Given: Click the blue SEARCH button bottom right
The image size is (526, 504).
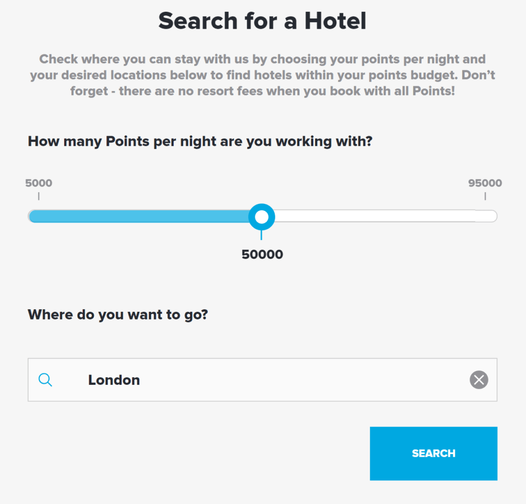Looking at the screenshot, I should (433, 453).
